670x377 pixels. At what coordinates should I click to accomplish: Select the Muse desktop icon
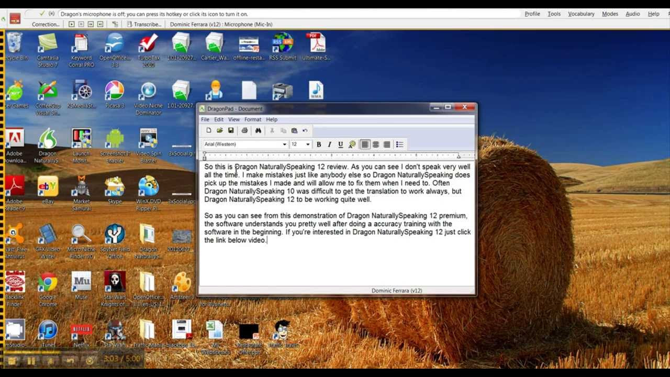pyautogui.click(x=81, y=286)
